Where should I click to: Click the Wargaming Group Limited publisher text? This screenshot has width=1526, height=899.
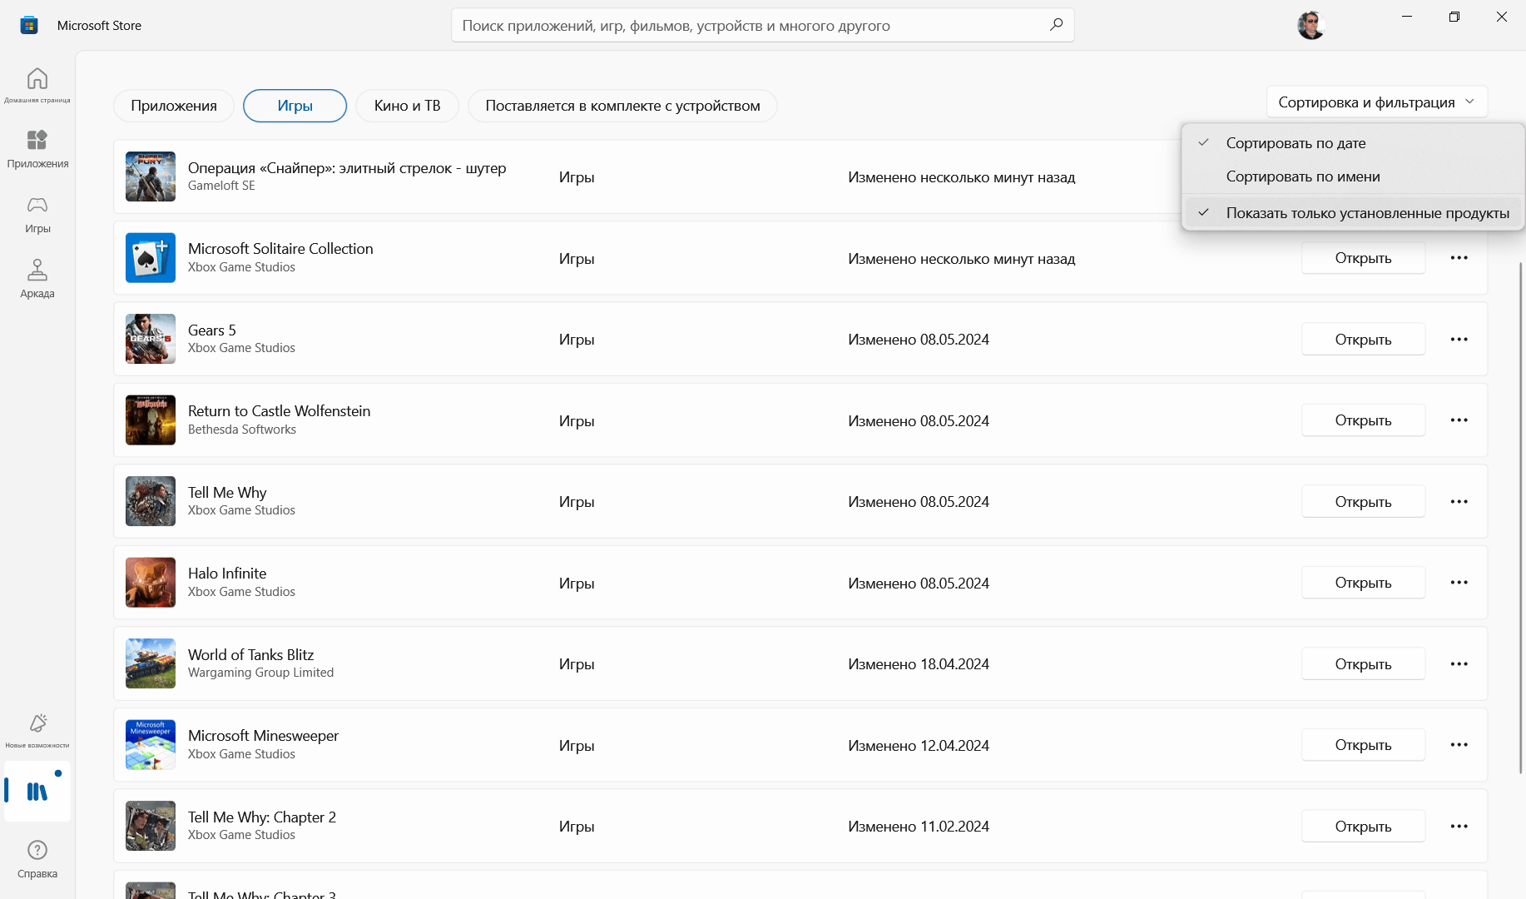tap(260, 673)
